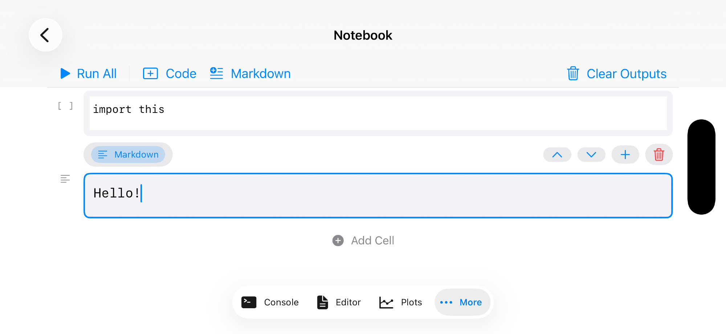The width and height of the screenshot is (726, 334).
Task: Switch to the Editor tab
Action: [x=339, y=302]
